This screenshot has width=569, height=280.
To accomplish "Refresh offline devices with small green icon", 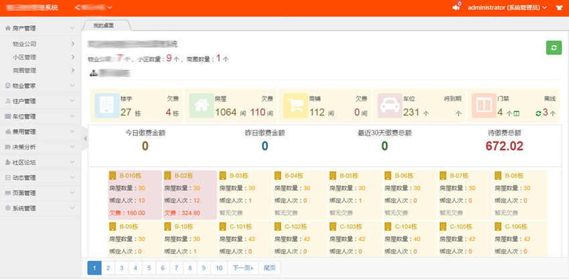I will point(539,113).
